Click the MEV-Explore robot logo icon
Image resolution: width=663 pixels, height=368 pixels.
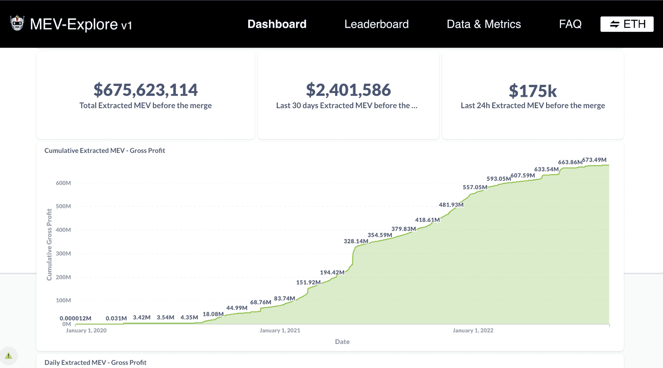point(17,23)
